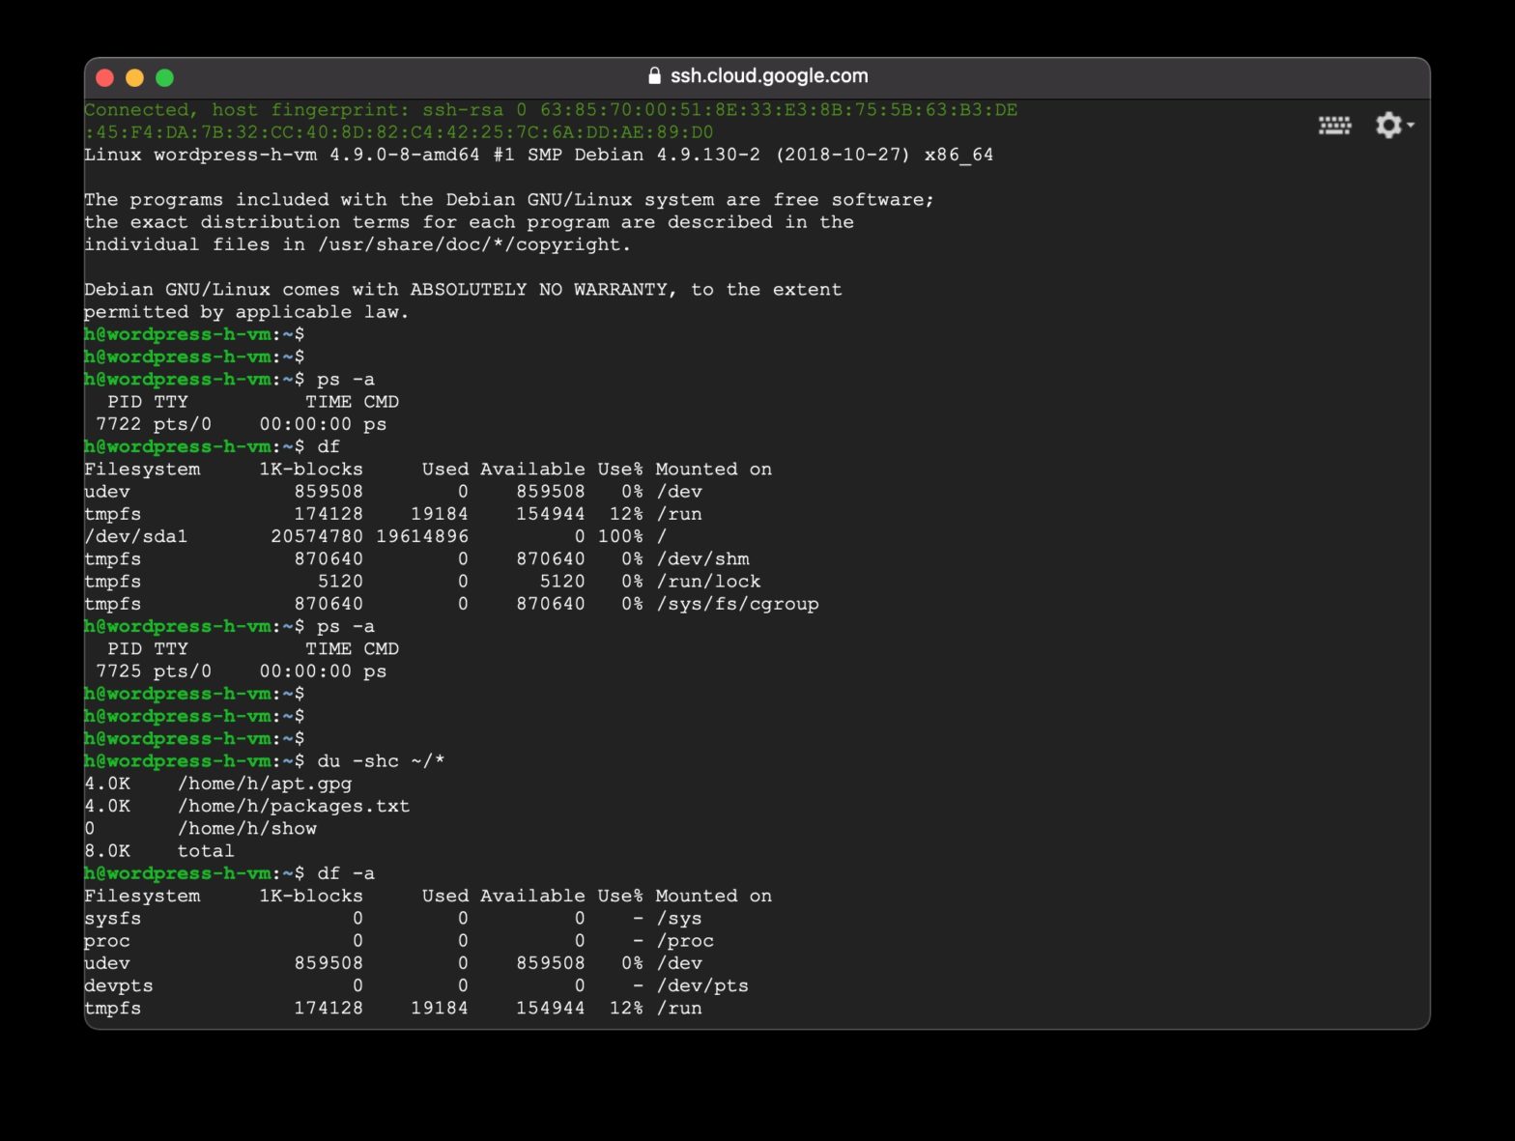The width and height of the screenshot is (1515, 1141).
Task: Minimize the window using yellow button
Action: 135,78
